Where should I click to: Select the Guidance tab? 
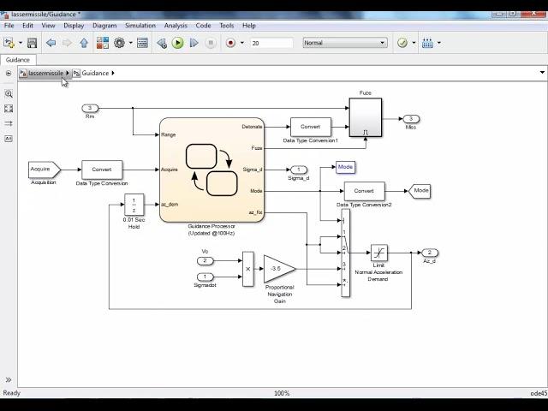[x=17, y=60]
